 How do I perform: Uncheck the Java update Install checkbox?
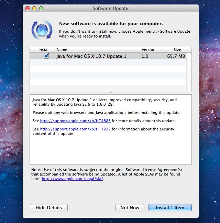click(46, 56)
